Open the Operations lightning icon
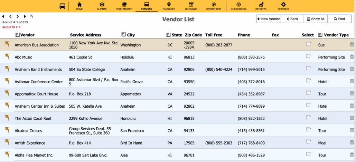 [213, 4]
